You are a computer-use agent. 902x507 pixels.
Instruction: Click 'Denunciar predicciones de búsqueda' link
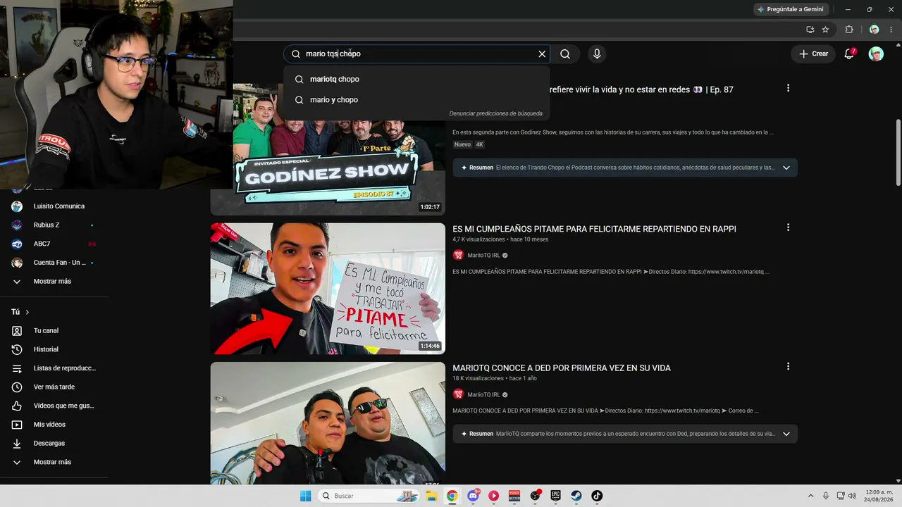[496, 113]
